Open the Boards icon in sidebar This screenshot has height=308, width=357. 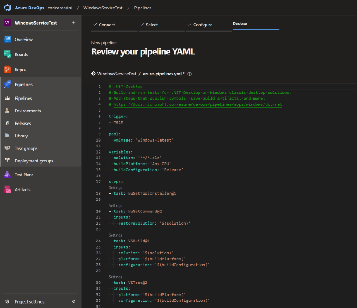(x=7, y=54)
